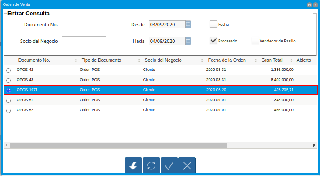Click total 8.402.000,00
Viewport: 320px width, 176px height.
tap(282, 80)
